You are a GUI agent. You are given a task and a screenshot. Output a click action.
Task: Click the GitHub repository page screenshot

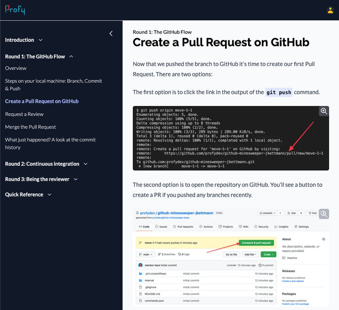pyautogui.click(x=231, y=257)
